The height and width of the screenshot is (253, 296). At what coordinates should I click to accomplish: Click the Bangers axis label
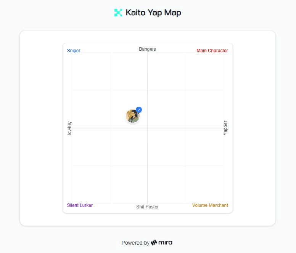(x=147, y=49)
